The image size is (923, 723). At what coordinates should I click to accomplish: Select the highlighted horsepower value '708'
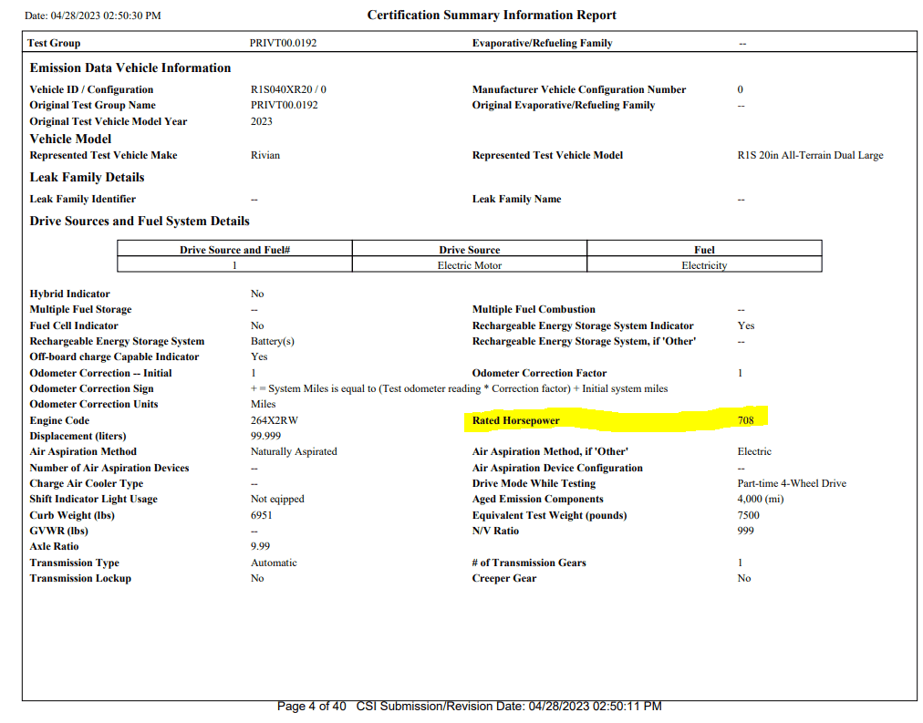(x=745, y=420)
